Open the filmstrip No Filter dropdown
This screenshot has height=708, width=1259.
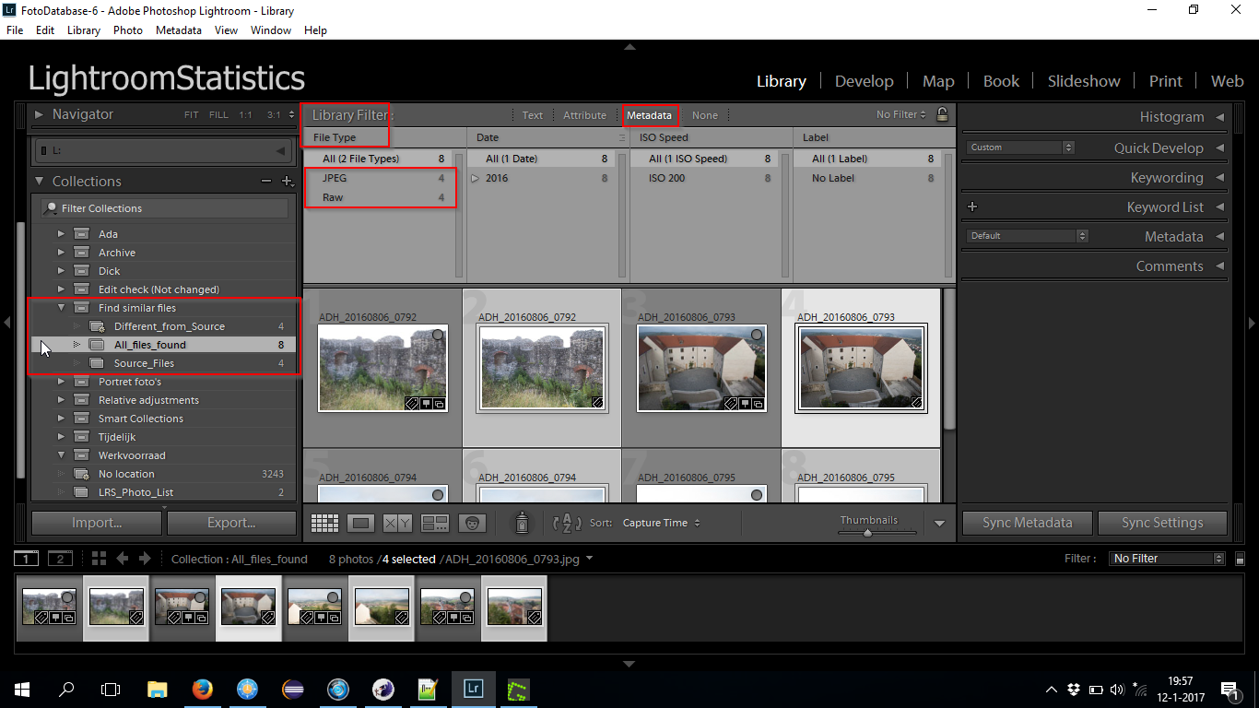(1168, 559)
